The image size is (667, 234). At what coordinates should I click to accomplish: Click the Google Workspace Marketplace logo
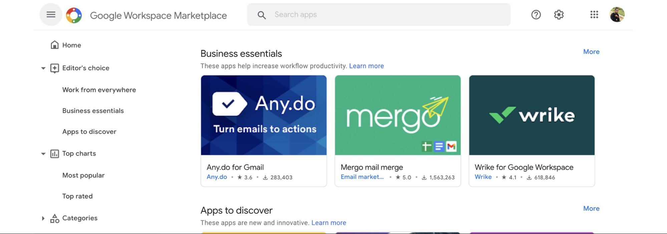tap(74, 15)
